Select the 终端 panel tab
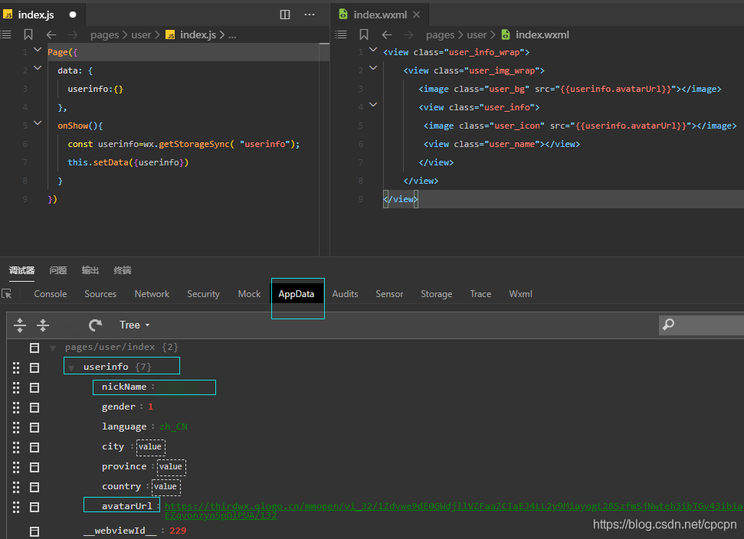This screenshot has width=744, height=539. pos(123,270)
